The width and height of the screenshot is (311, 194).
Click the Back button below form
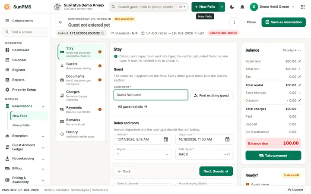(124, 171)
